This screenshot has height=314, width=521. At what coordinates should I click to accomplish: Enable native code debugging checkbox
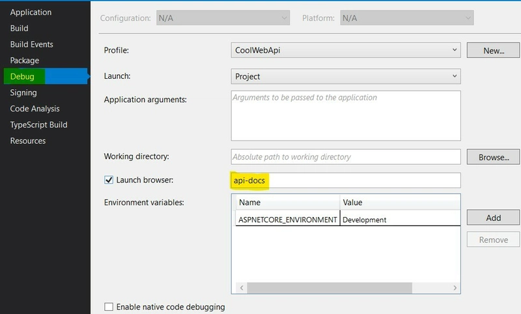(x=109, y=307)
